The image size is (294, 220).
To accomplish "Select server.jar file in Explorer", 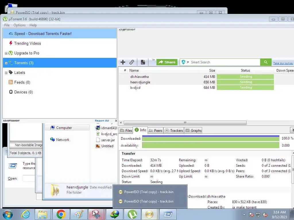I will point(106,140).
